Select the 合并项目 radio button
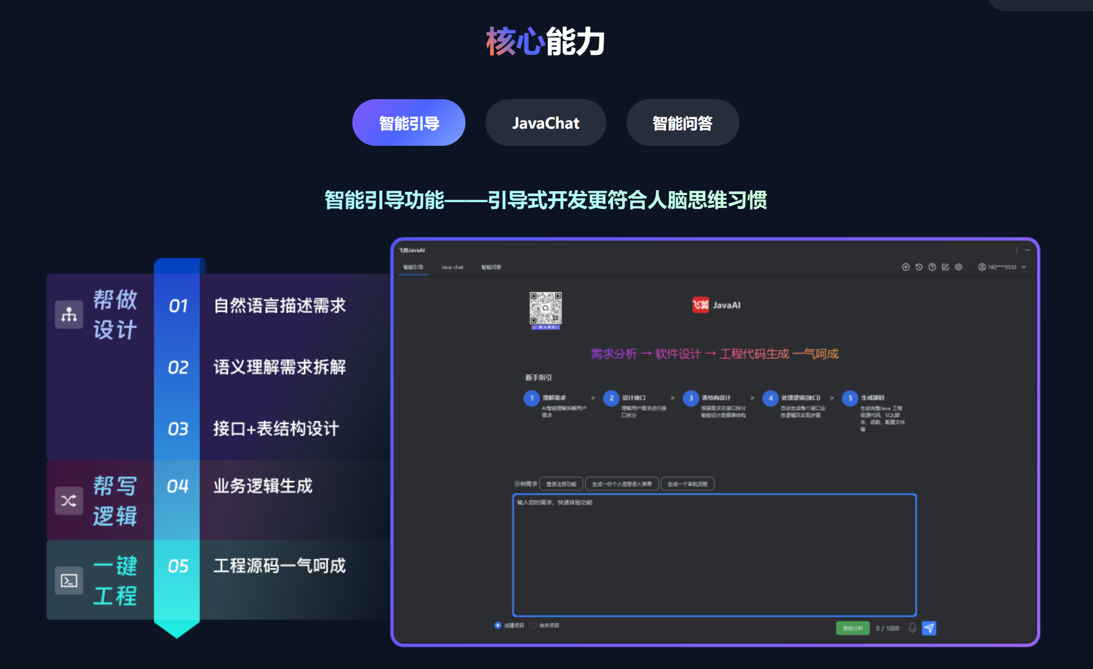This screenshot has height=669, width=1093. point(533,625)
